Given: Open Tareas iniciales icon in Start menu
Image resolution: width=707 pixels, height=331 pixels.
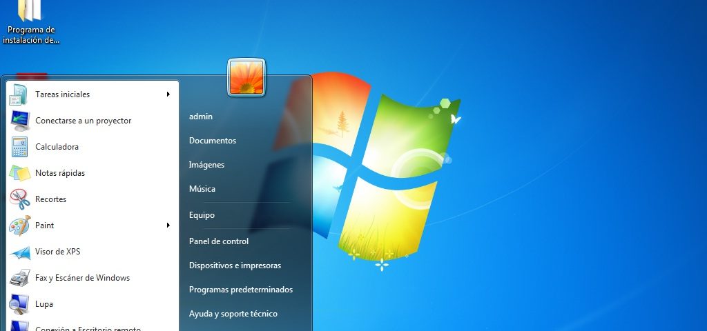Looking at the screenshot, I should [19, 94].
